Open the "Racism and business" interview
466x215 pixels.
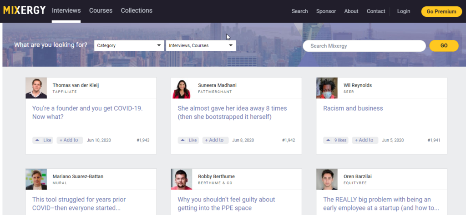[x=353, y=108]
